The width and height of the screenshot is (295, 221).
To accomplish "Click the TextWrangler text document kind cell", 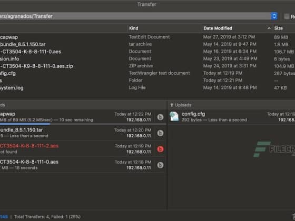I will pos(159,73).
